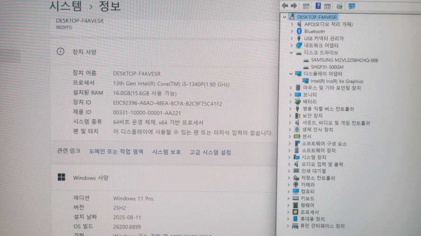Click the info icon beside 장치 사양
421x236 pixels.
(x=60, y=52)
